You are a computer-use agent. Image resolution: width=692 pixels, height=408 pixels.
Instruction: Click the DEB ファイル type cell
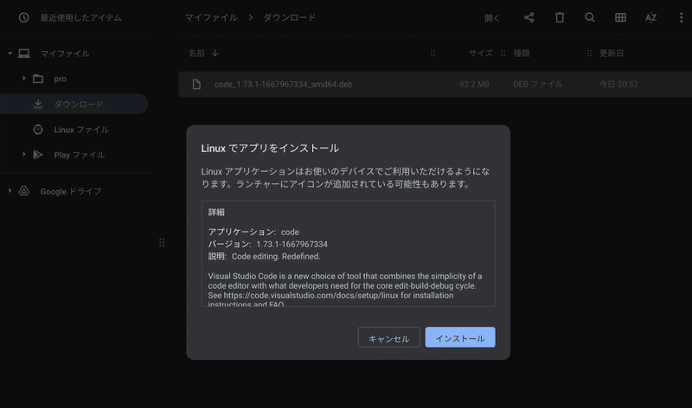[x=538, y=84]
